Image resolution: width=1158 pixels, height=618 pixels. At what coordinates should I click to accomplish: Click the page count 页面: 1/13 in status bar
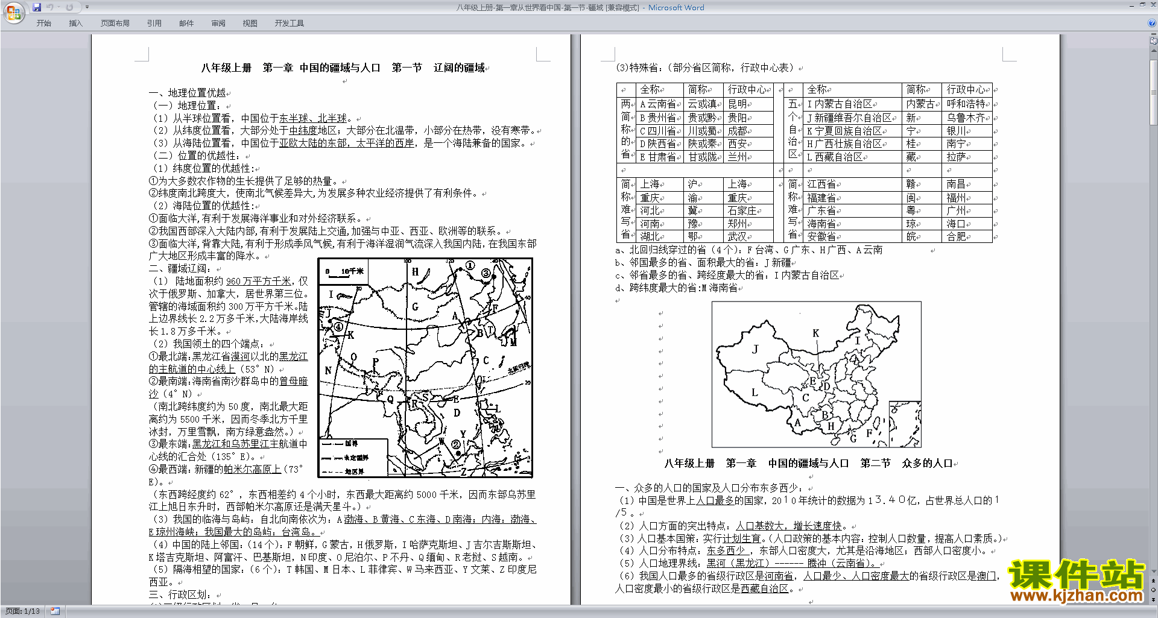pyautogui.click(x=23, y=611)
